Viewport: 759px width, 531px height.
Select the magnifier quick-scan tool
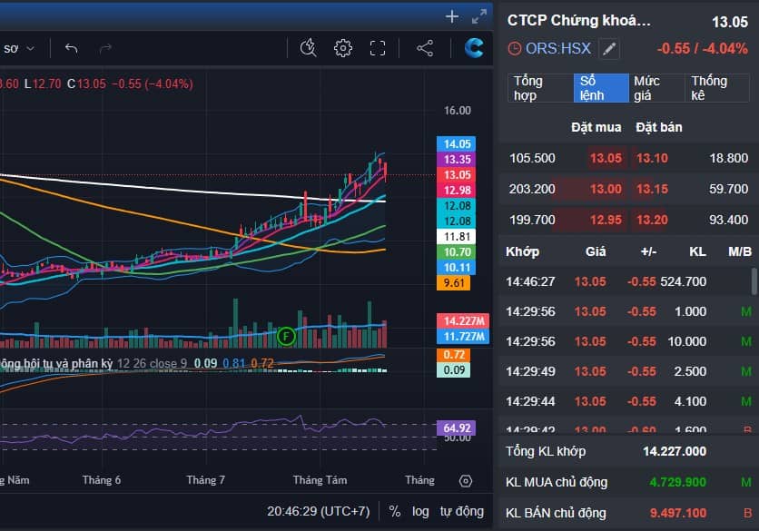point(308,49)
